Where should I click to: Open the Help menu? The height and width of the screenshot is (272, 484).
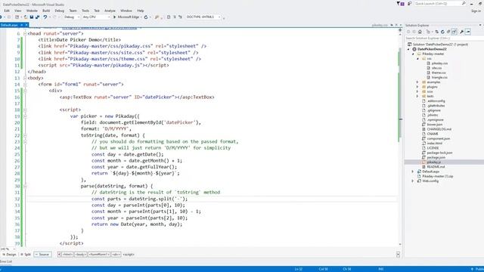point(141,11)
